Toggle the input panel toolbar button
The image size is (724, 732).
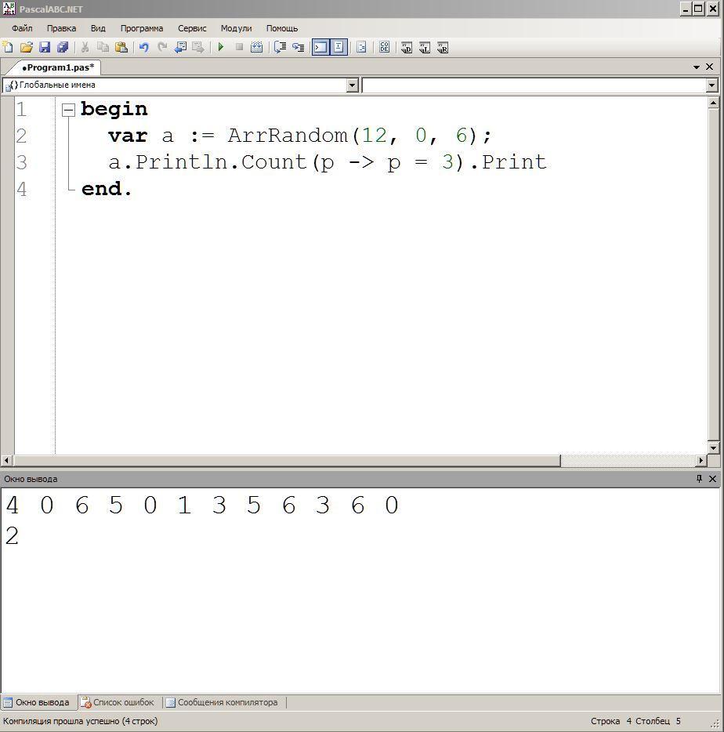(x=339, y=47)
